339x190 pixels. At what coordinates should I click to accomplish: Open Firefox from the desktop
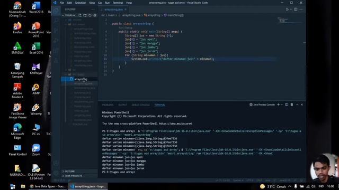click(x=17, y=28)
